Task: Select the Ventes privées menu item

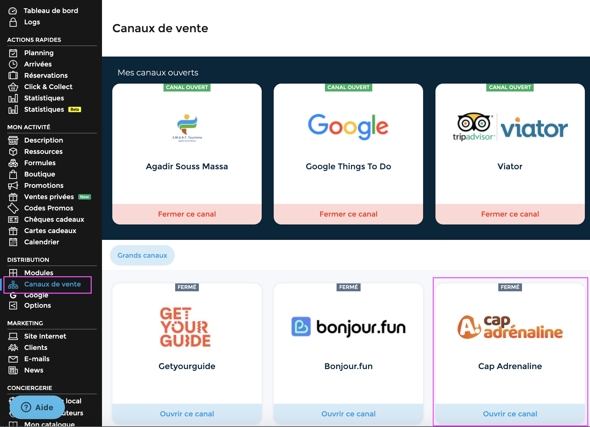Action: (x=49, y=197)
